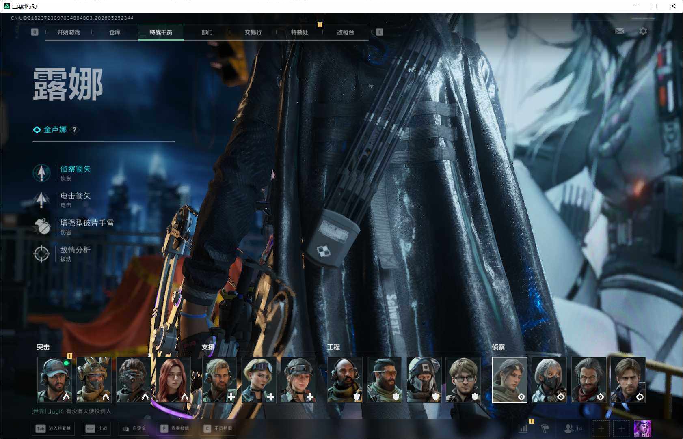The height and width of the screenshot is (439, 683).
Task: Select the 特战干员 tab
Action: pos(161,32)
